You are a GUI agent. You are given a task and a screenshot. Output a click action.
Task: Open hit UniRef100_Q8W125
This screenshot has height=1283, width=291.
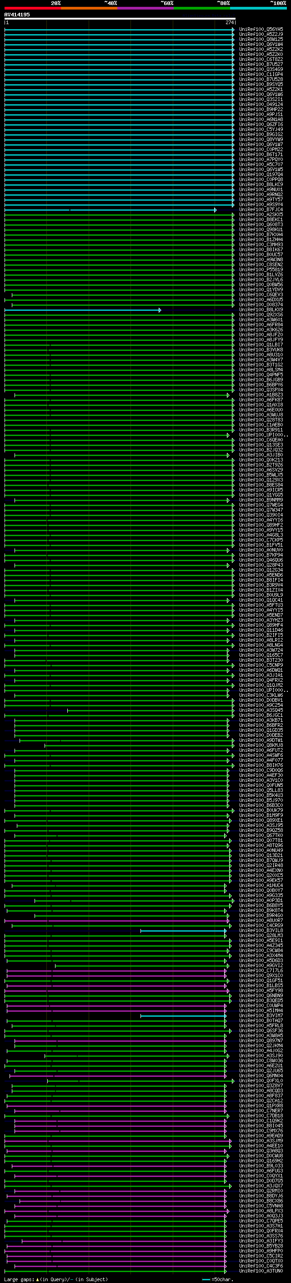click(x=261, y=39)
